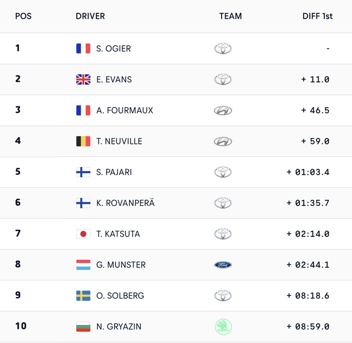The height and width of the screenshot is (343, 352).
Task: Click the Skoda logo in N. Gryazin's row
Action: point(223,327)
